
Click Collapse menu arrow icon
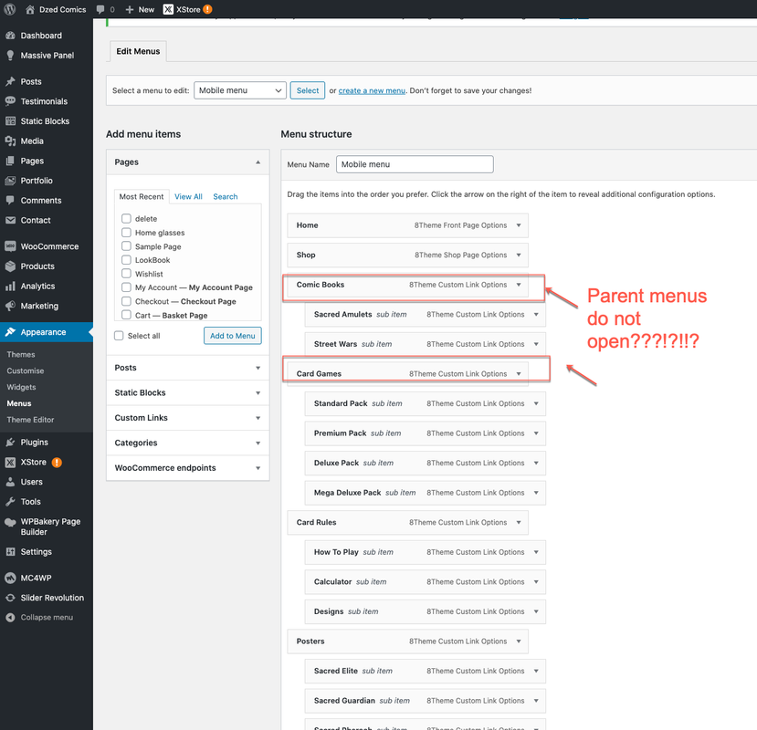coord(10,617)
